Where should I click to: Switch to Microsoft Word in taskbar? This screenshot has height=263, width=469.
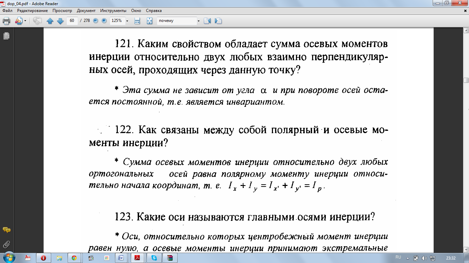point(121,258)
